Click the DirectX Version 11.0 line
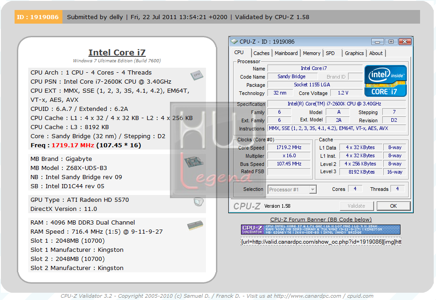The height and width of the screenshot is (300, 436). [64, 209]
